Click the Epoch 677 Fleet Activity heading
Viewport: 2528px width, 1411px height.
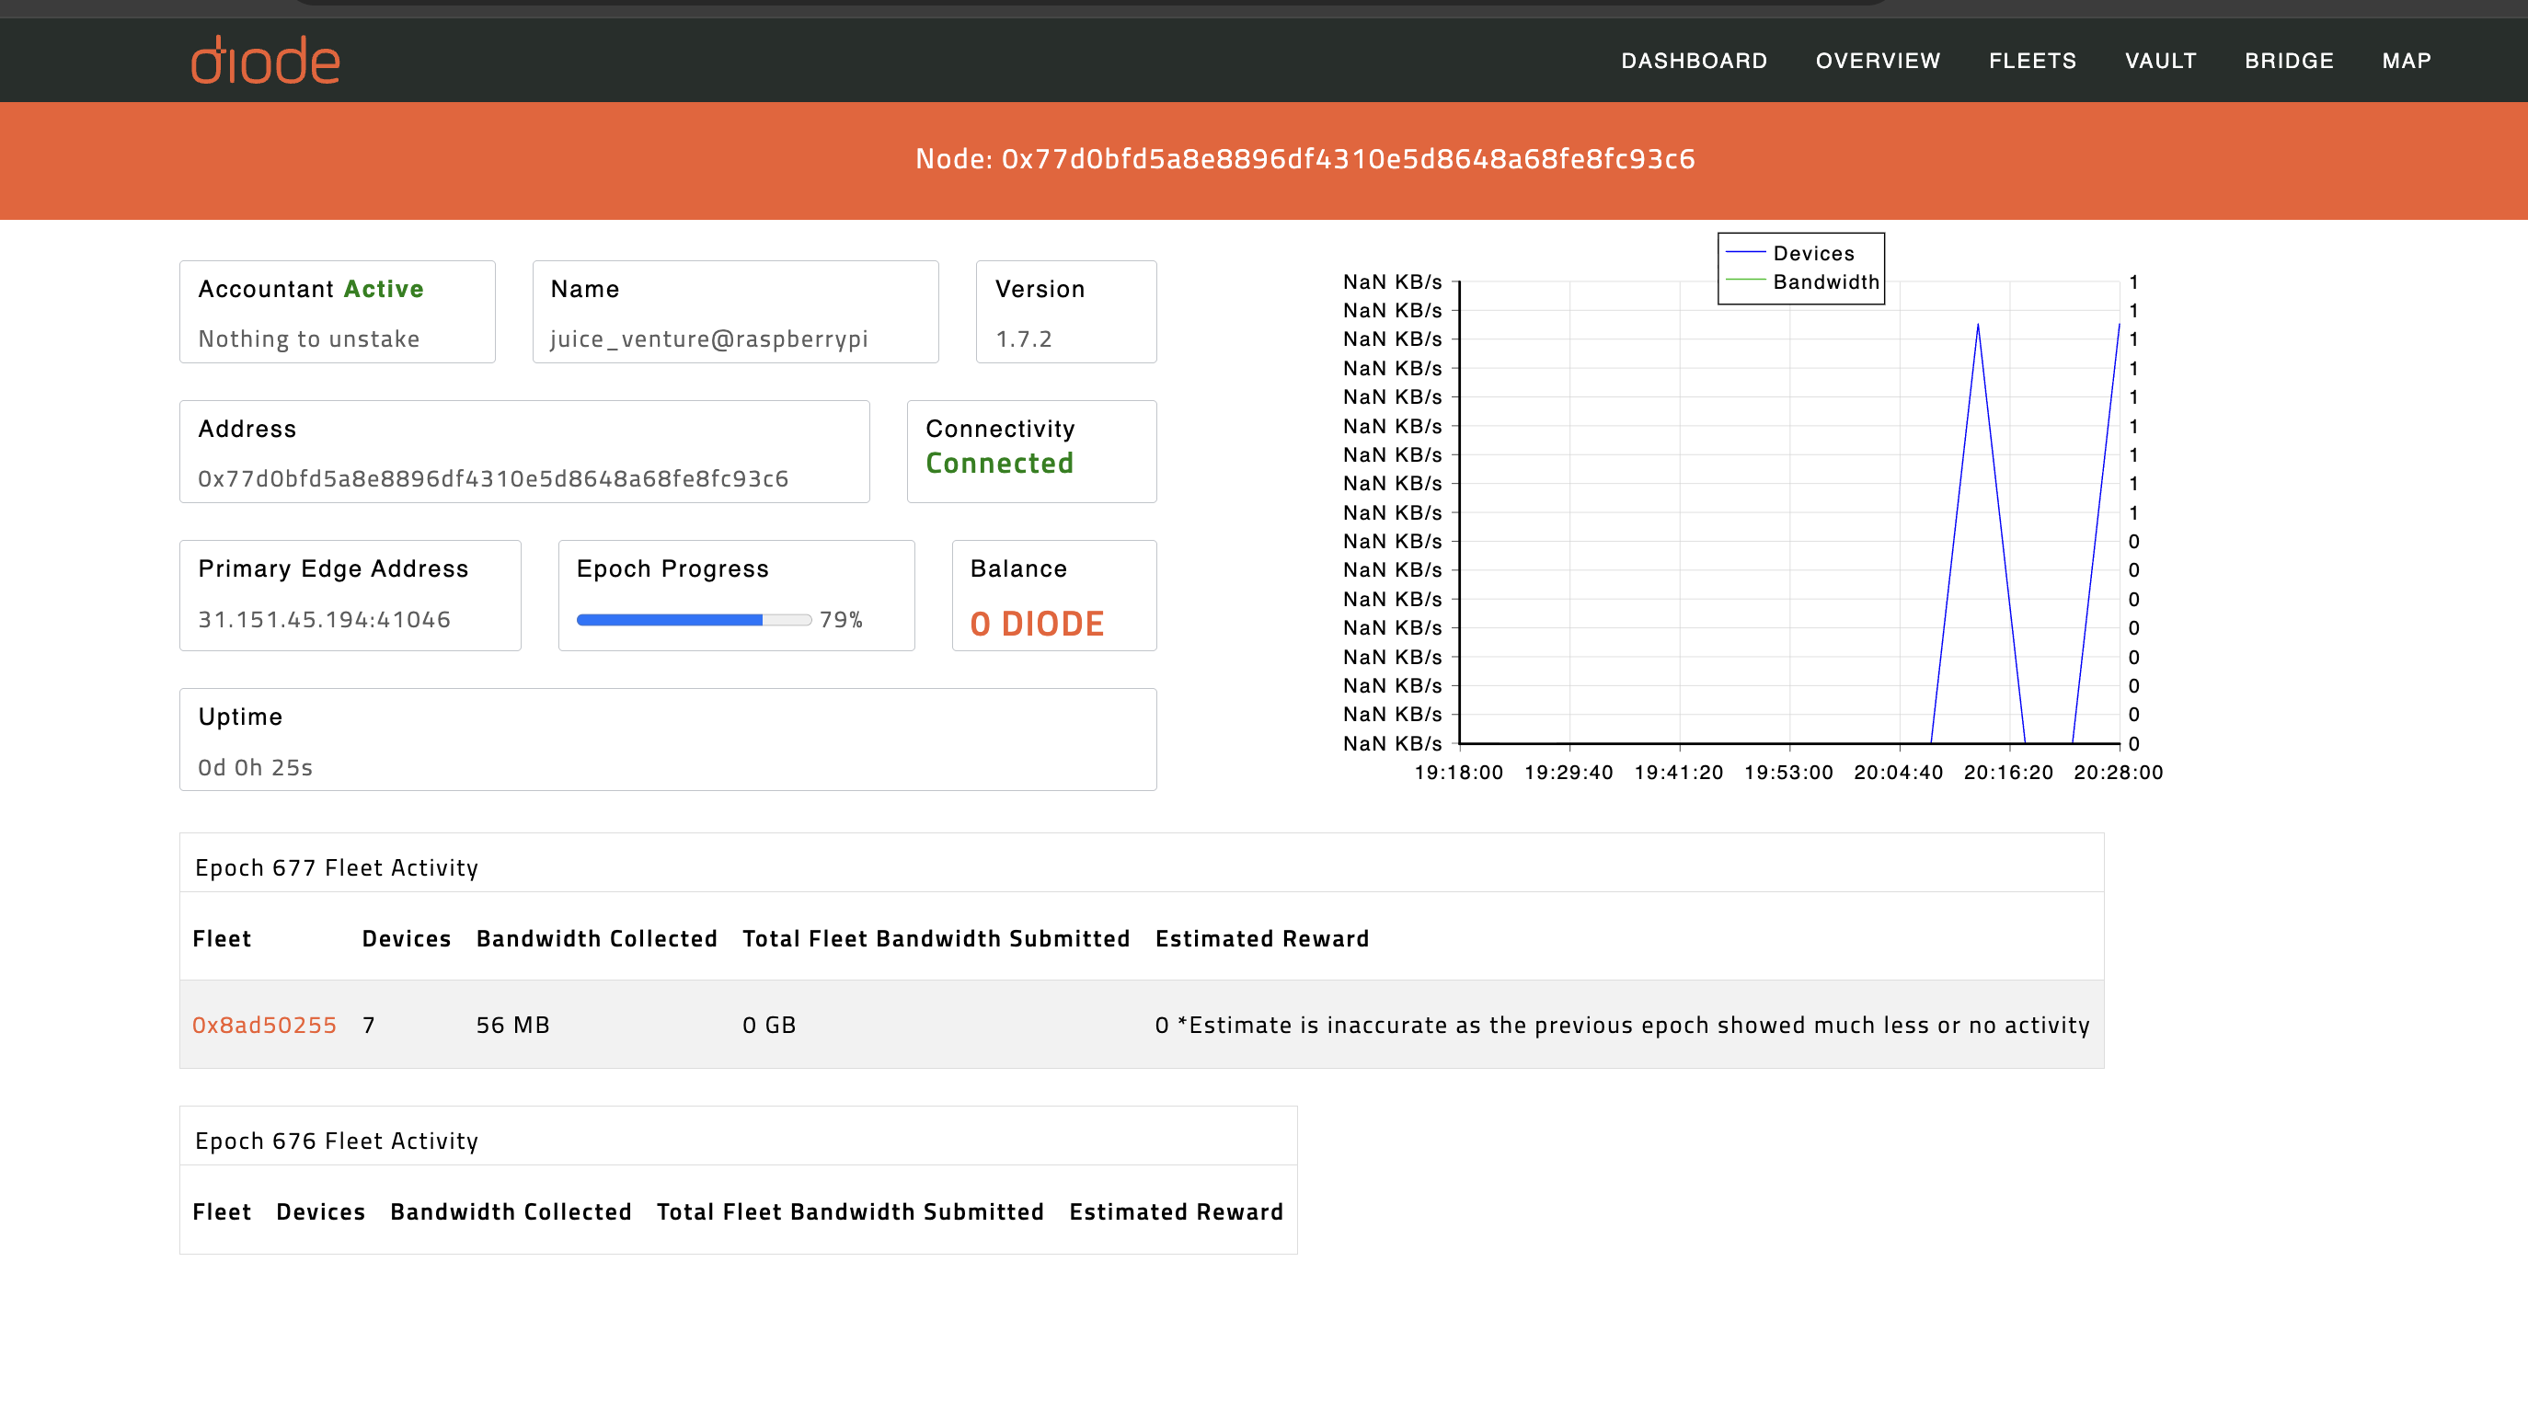point(337,867)
